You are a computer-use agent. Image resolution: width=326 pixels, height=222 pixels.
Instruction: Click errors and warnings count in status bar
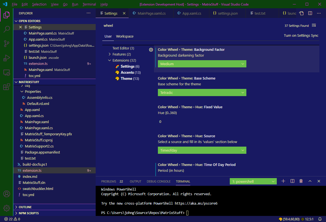tap(12, 219)
